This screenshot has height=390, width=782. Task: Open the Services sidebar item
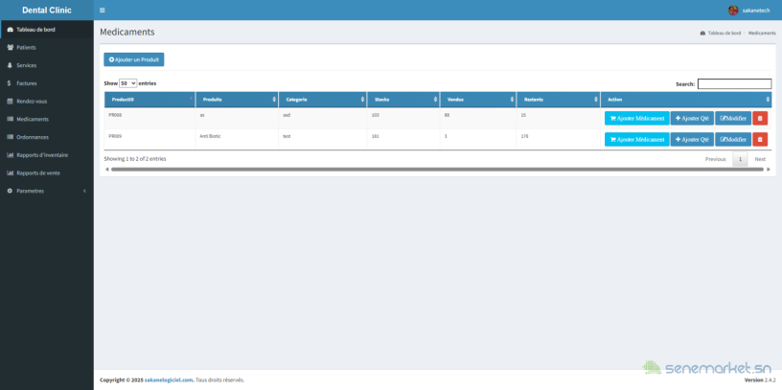(x=47, y=65)
